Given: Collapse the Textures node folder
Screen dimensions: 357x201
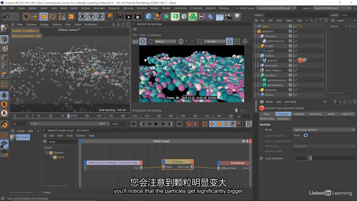Looking at the screenshot, I should [x=46, y=152].
